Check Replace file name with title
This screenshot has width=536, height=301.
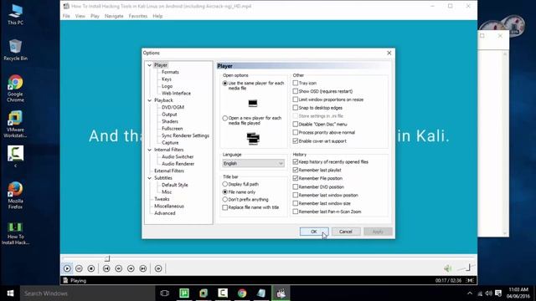[x=225, y=207]
